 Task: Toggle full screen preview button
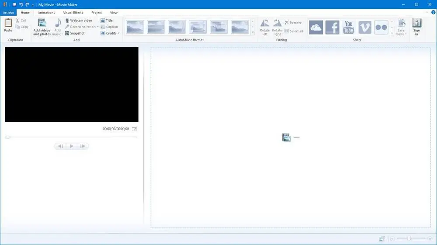(134, 129)
